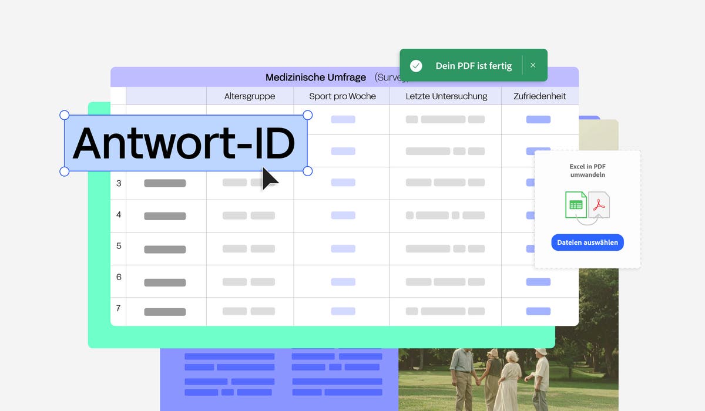This screenshot has height=411, width=705.
Task: Click the top-right handle of Antwort-ID box
Action: [307, 115]
